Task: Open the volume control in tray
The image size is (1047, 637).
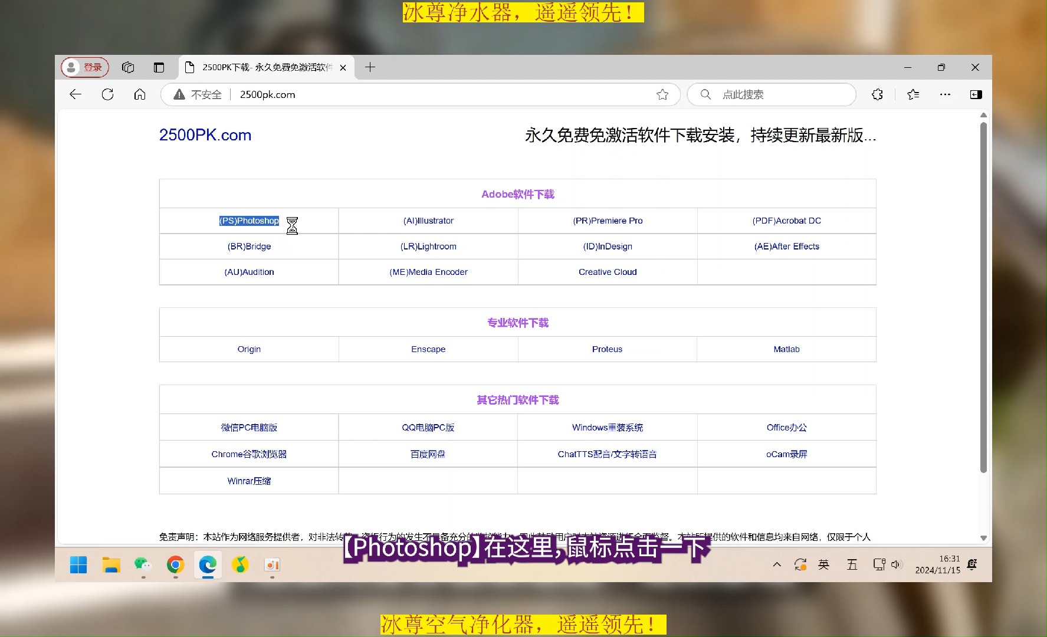Action: coord(897,564)
